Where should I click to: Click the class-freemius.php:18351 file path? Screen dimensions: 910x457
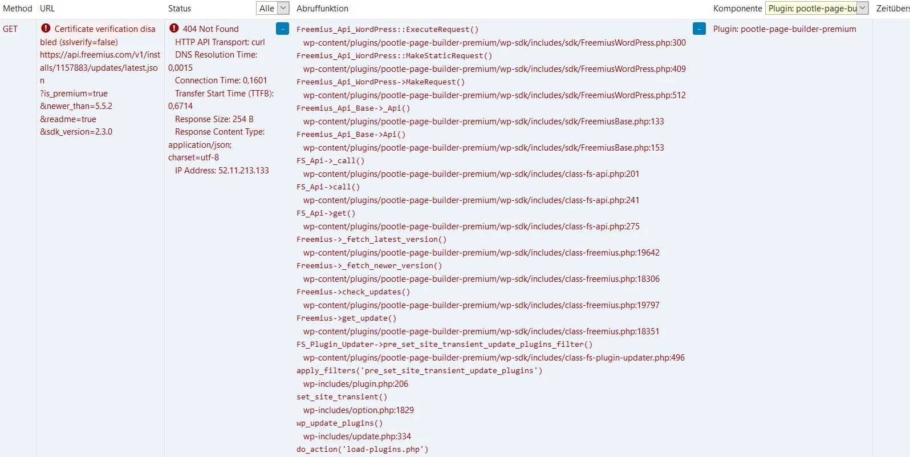[x=481, y=331]
